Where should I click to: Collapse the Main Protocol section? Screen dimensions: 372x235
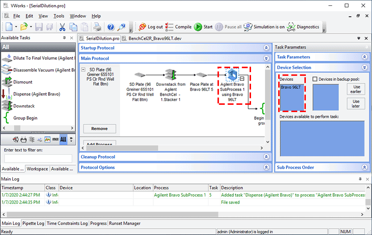266,58
